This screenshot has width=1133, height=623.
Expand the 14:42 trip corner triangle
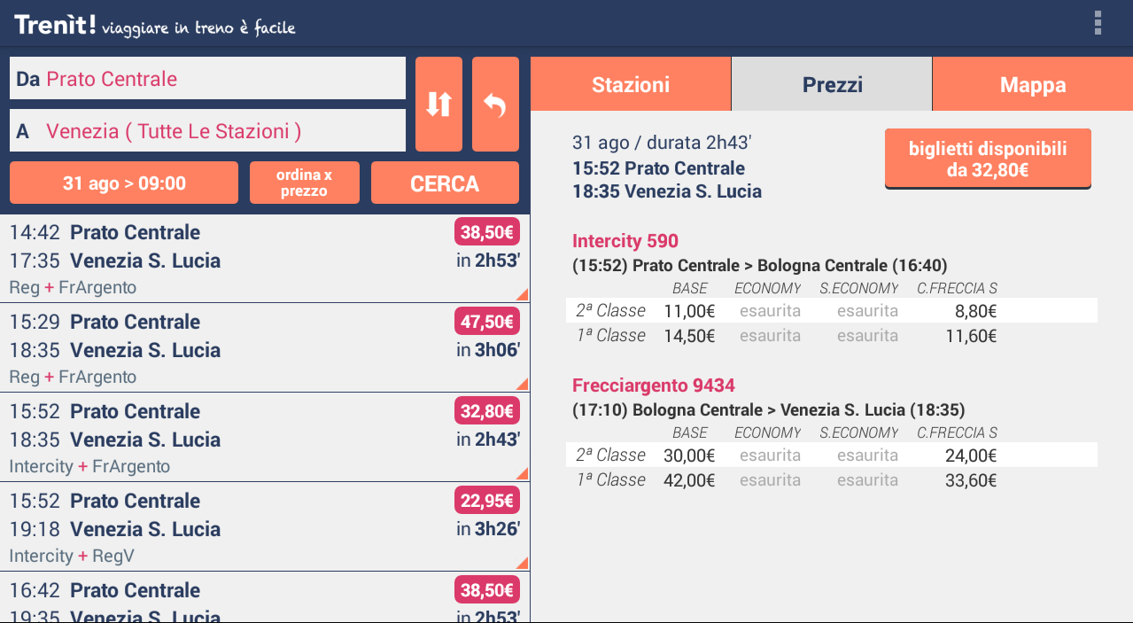[x=522, y=294]
